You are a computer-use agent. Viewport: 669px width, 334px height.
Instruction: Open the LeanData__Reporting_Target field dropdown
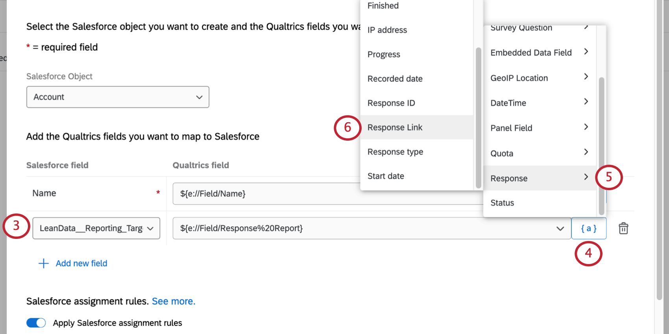tap(96, 228)
